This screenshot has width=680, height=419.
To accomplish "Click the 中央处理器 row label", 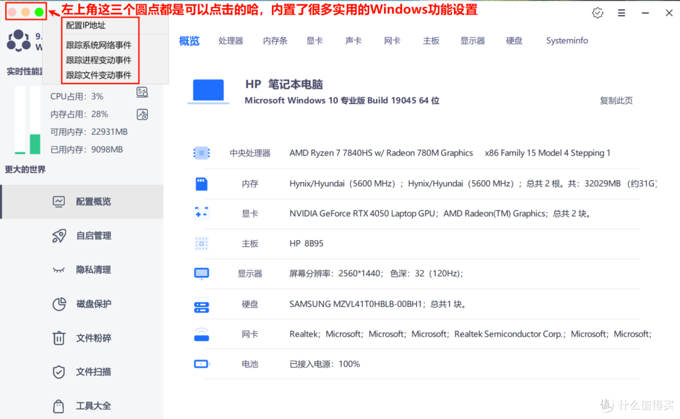I will coord(250,153).
